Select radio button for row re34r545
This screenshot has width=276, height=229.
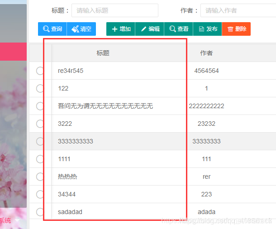[x=40, y=71]
